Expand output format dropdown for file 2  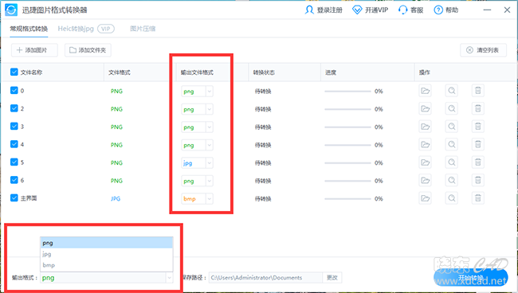(x=209, y=109)
